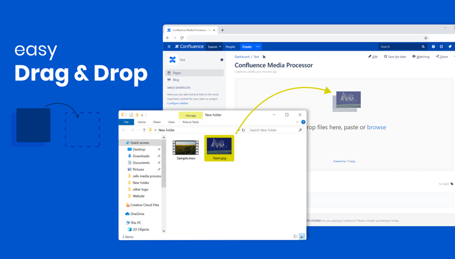Image resolution: width=455 pixels, height=259 pixels.
Task: Click Edit on the Confluence page
Action: coord(373,56)
